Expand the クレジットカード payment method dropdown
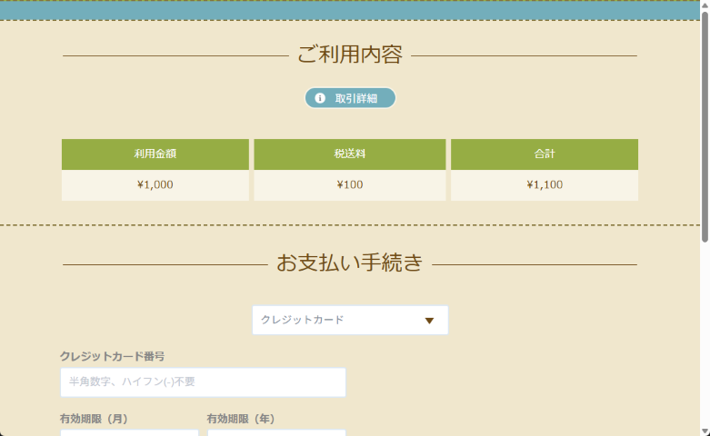The height and width of the screenshot is (436, 710). pyautogui.click(x=349, y=321)
